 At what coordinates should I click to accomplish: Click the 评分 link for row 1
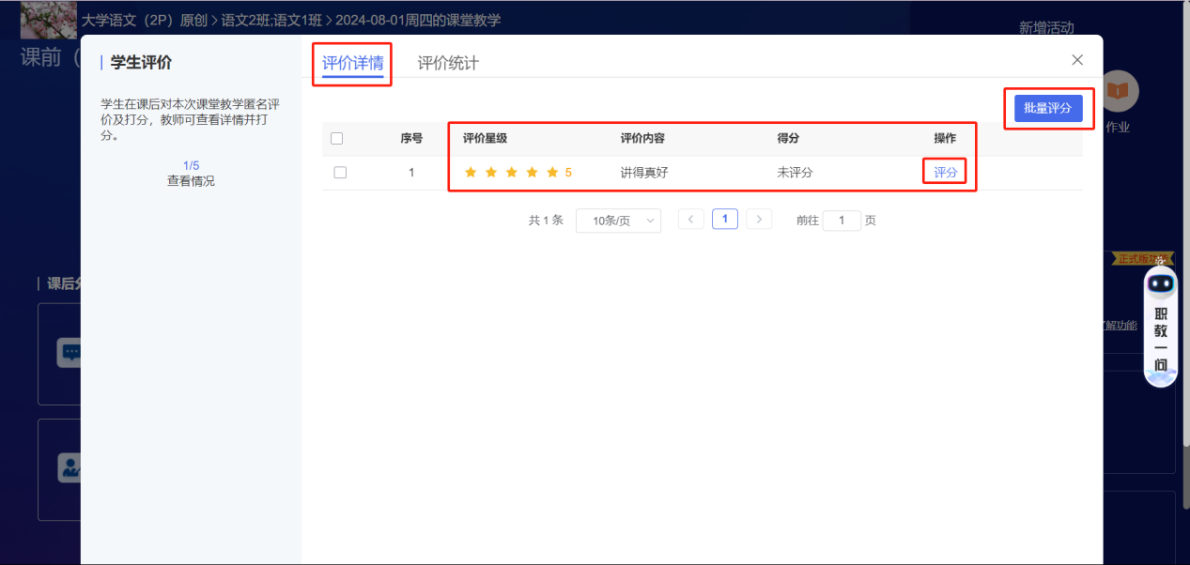coord(943,172)
